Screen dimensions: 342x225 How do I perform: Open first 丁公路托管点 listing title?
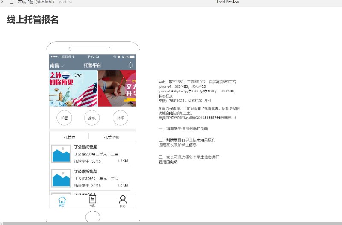pyautogui.click(x=85, y=147)
